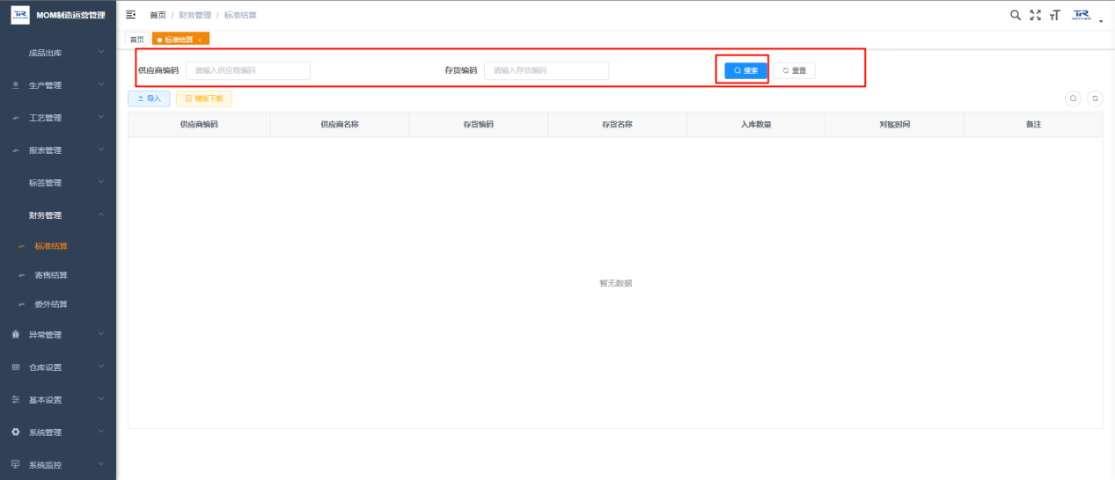Expand the 系统管理 menu chevron
The width and height of the screenshot is (1115, 480).
pos(101,433)
